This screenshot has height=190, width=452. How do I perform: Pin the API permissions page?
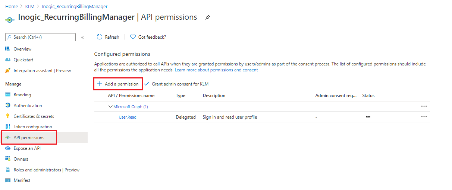[x=208, y=17]
